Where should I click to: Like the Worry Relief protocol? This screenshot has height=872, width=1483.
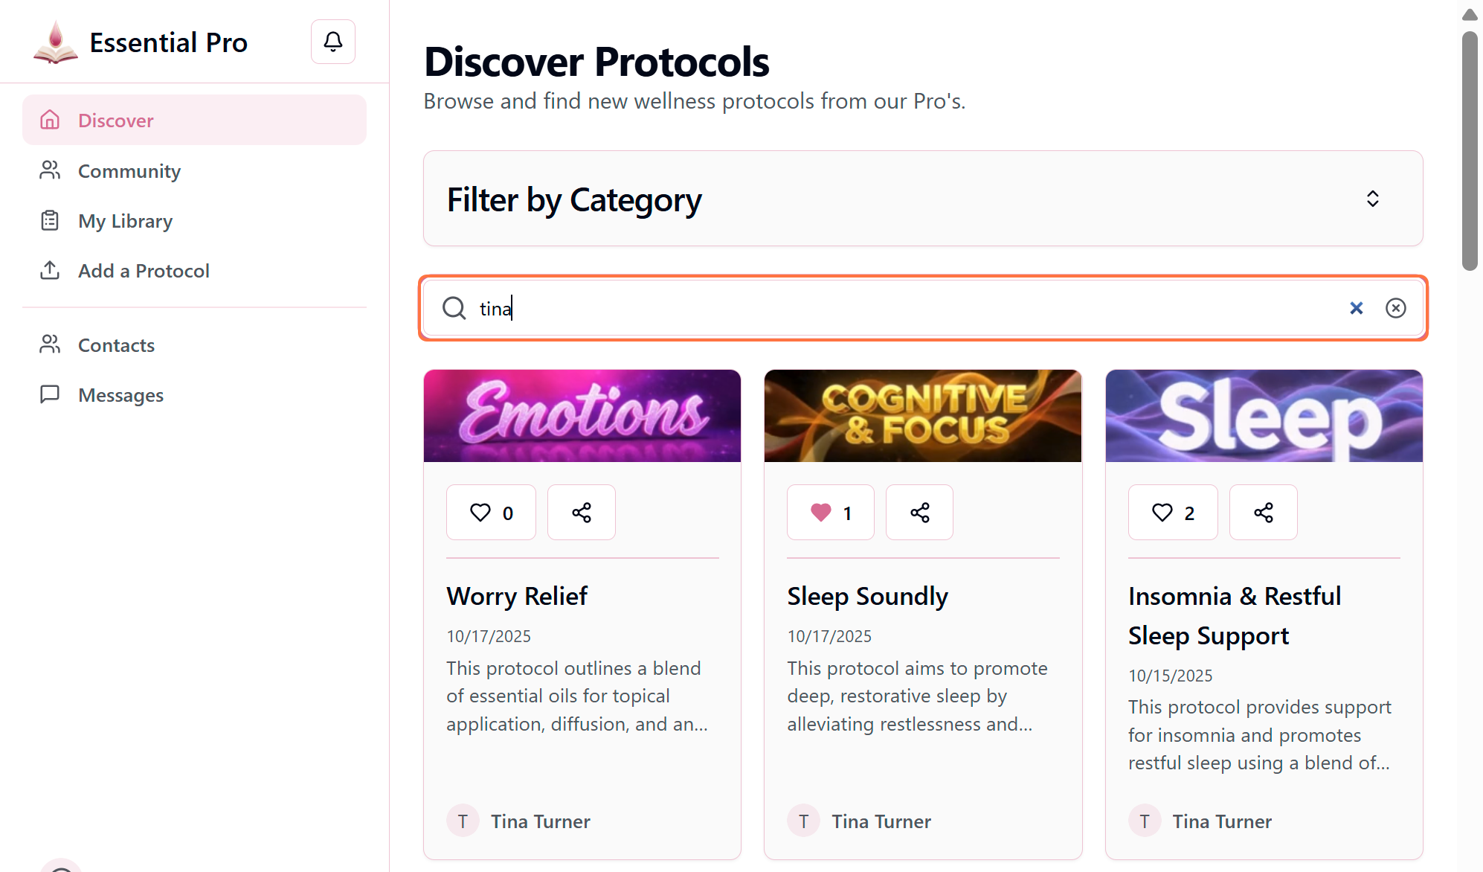point(491,513)
